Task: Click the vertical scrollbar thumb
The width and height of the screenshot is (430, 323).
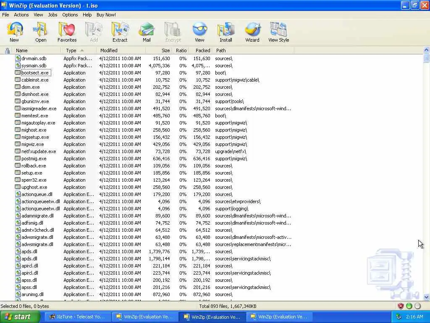Action: tap(426, 58)
